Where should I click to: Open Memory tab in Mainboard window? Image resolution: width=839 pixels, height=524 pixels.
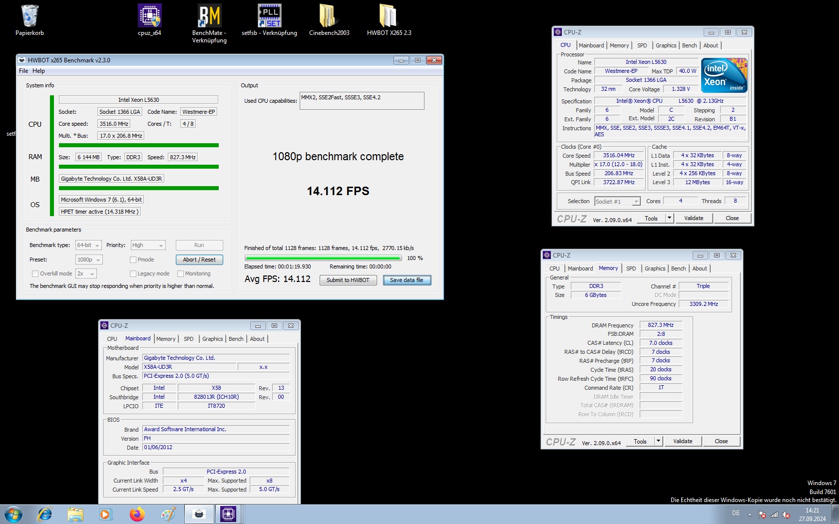coord(166,339)
